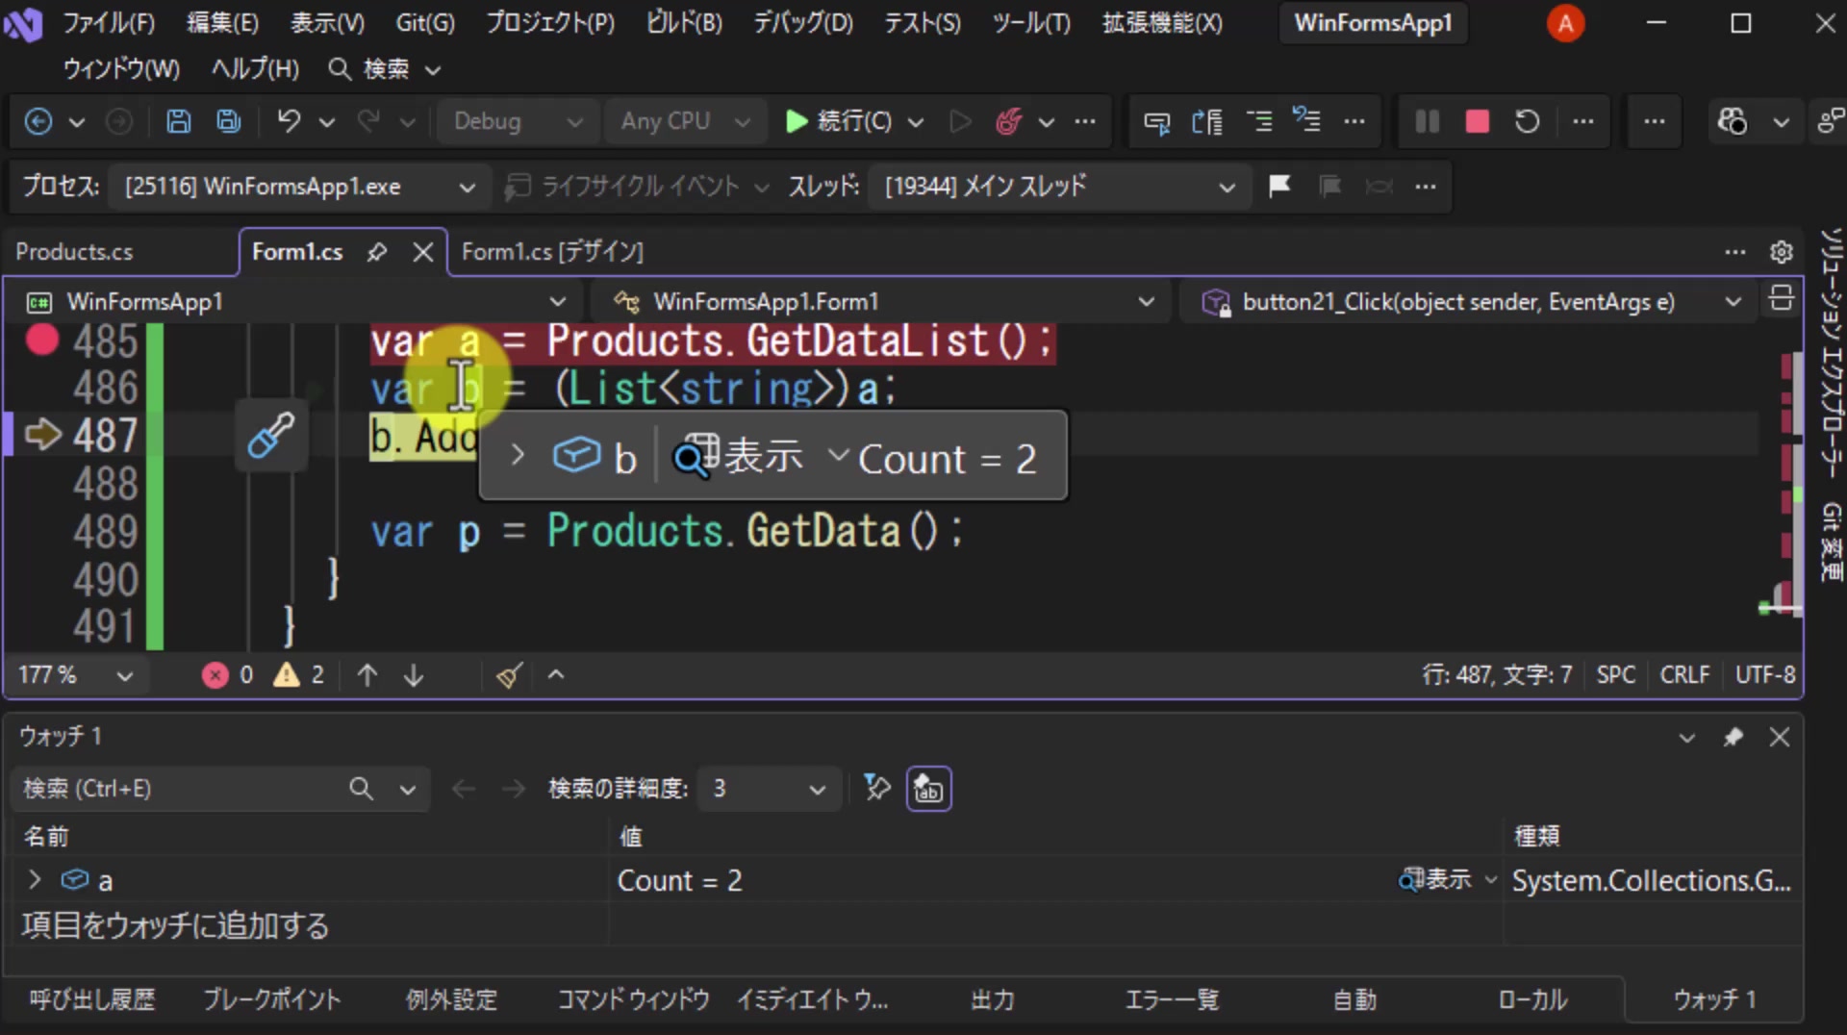Open the Git(G) menu
This screenshot has width=1847, height=1035.
pos(425,23)
